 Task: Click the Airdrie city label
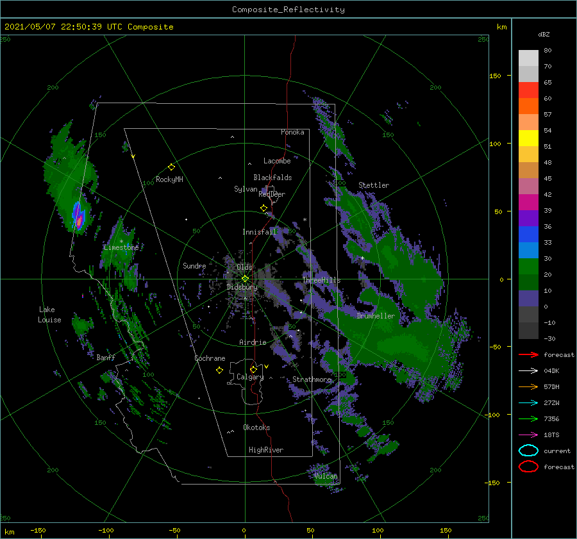pos(253,342)
